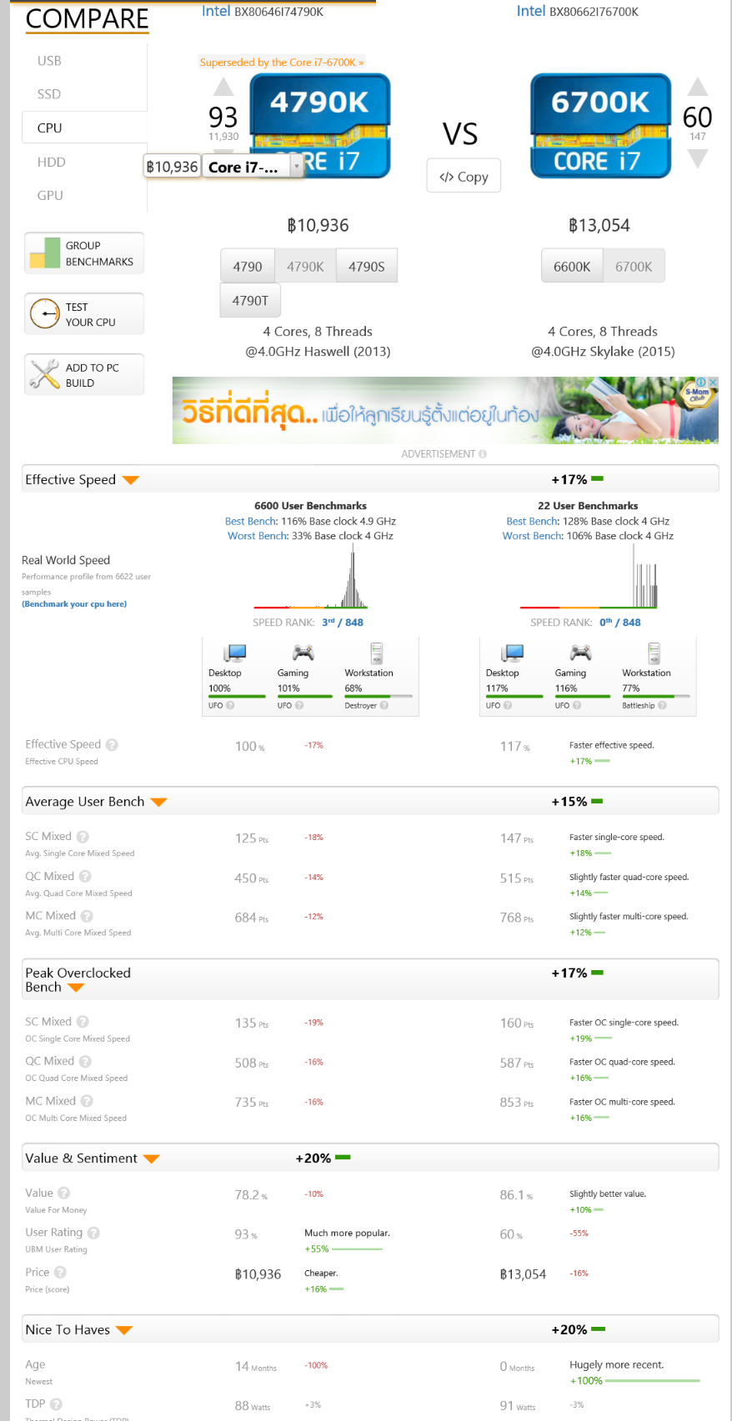Open help icon beside Desktop UFO rating, 4790K
Viewport: 732px width, 1421px height.
pos(230,705)
